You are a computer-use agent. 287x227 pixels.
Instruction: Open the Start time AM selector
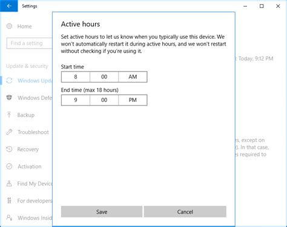[133, 77]
